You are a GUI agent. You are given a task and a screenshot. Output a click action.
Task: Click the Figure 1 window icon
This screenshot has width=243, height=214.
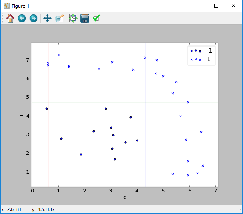tap(7, 6)
